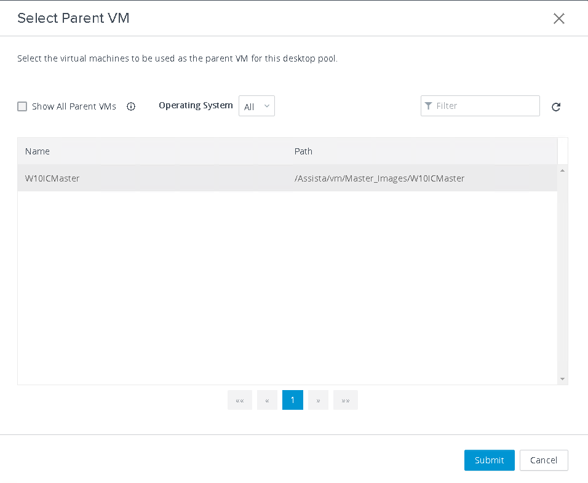Enable Show All Parent VMs checkbox
Image resolution: width=588 pixels, height=483 pixels.
click(22, 106)
